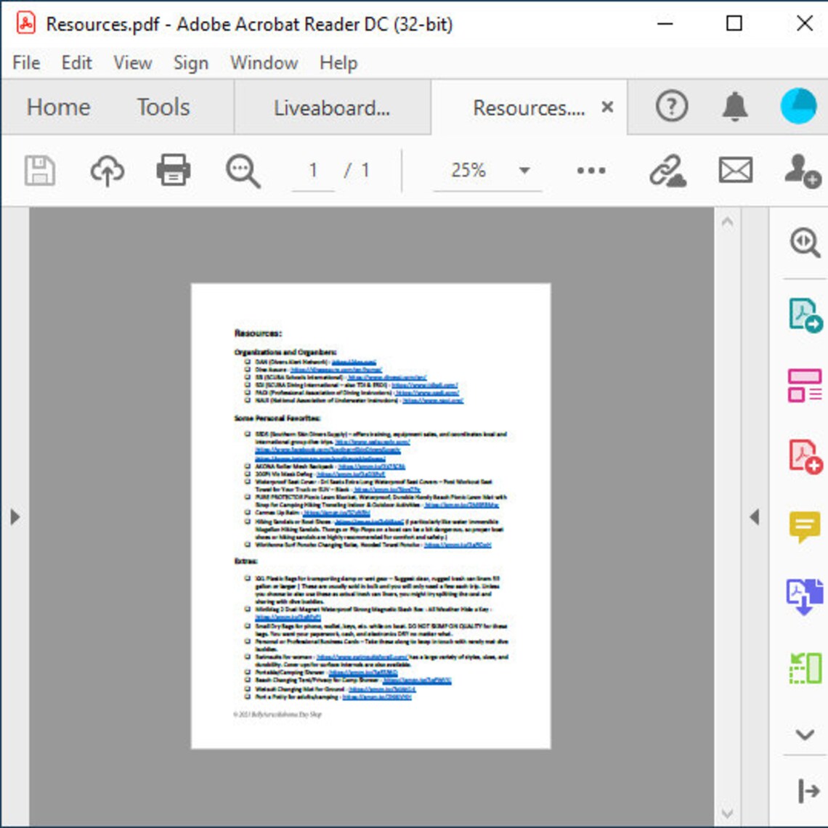Expand more toolbar options via ellipsis

click(x=590, y=170)
